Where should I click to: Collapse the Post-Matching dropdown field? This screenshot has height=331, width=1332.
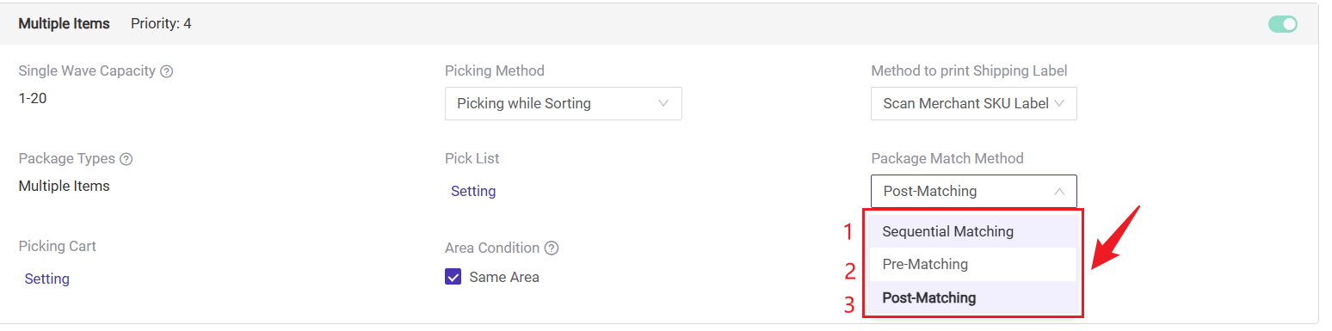[974, 191]
